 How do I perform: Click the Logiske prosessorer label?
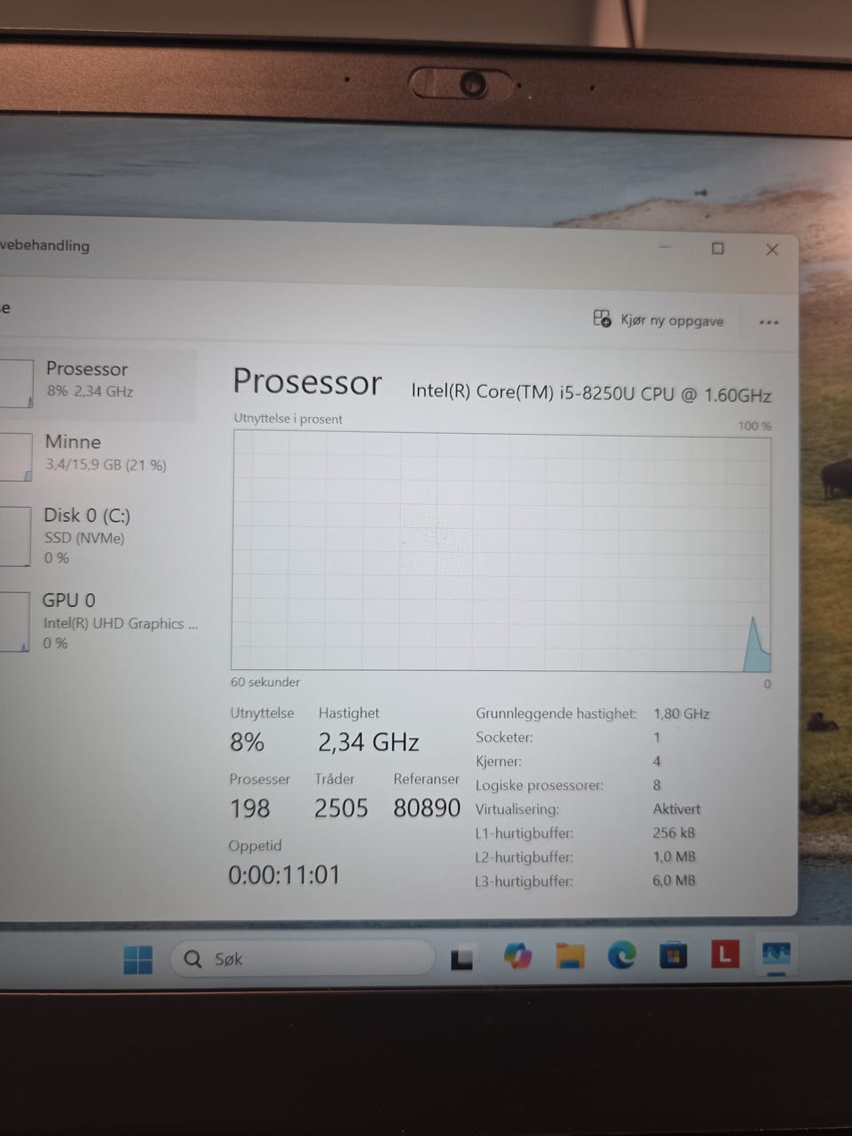click(x=540, y=785)
